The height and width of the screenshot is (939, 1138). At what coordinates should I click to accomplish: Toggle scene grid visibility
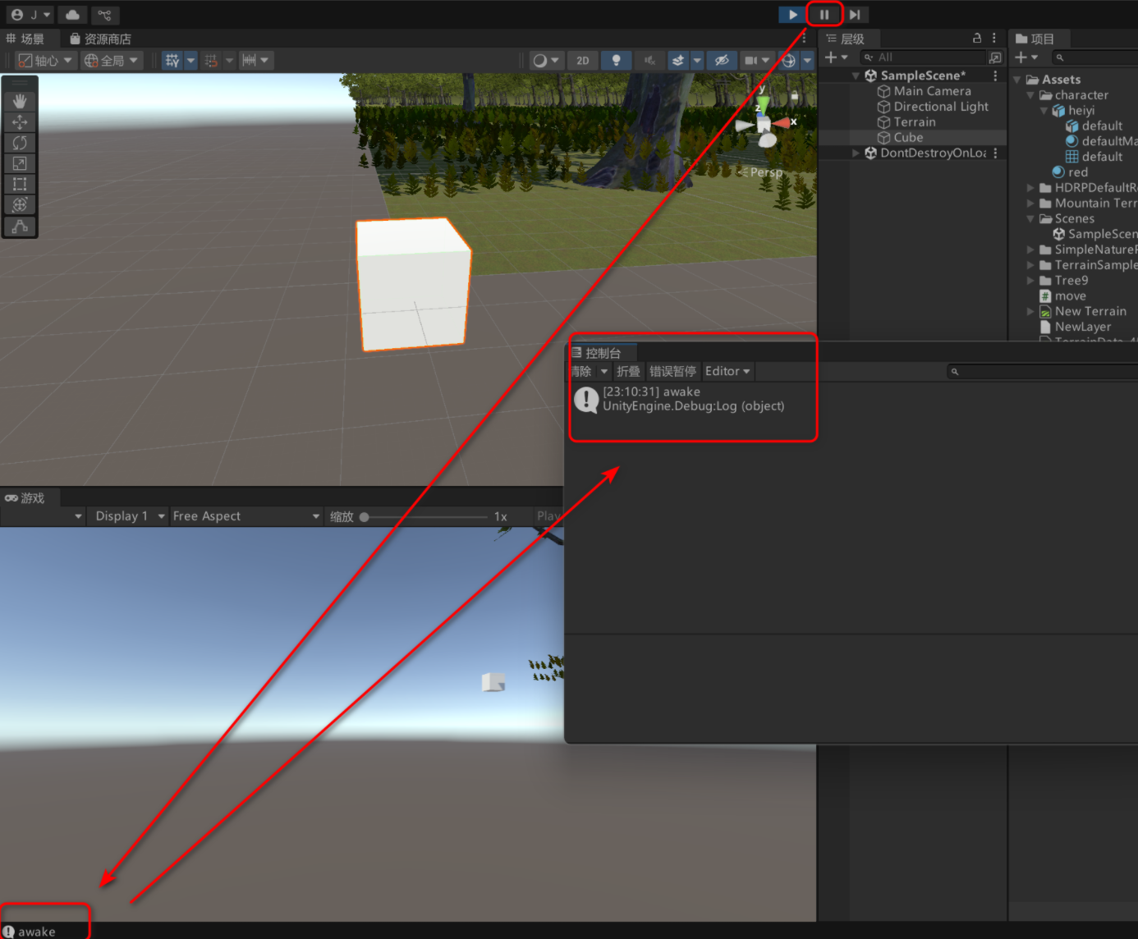(x=172, y=60)
